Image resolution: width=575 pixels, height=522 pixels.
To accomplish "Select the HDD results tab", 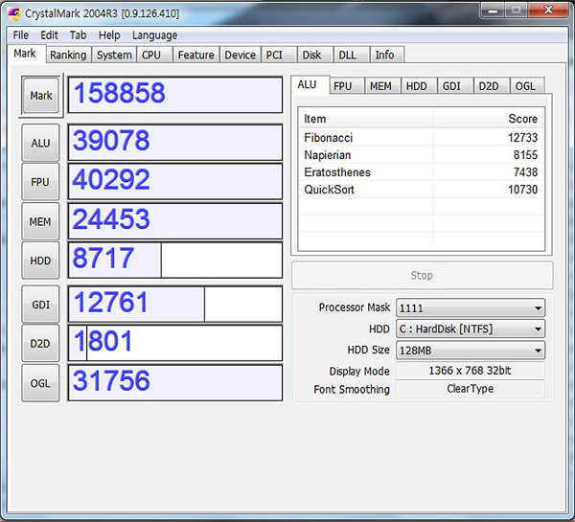I will pyautogui.click(x=419, y=86).
